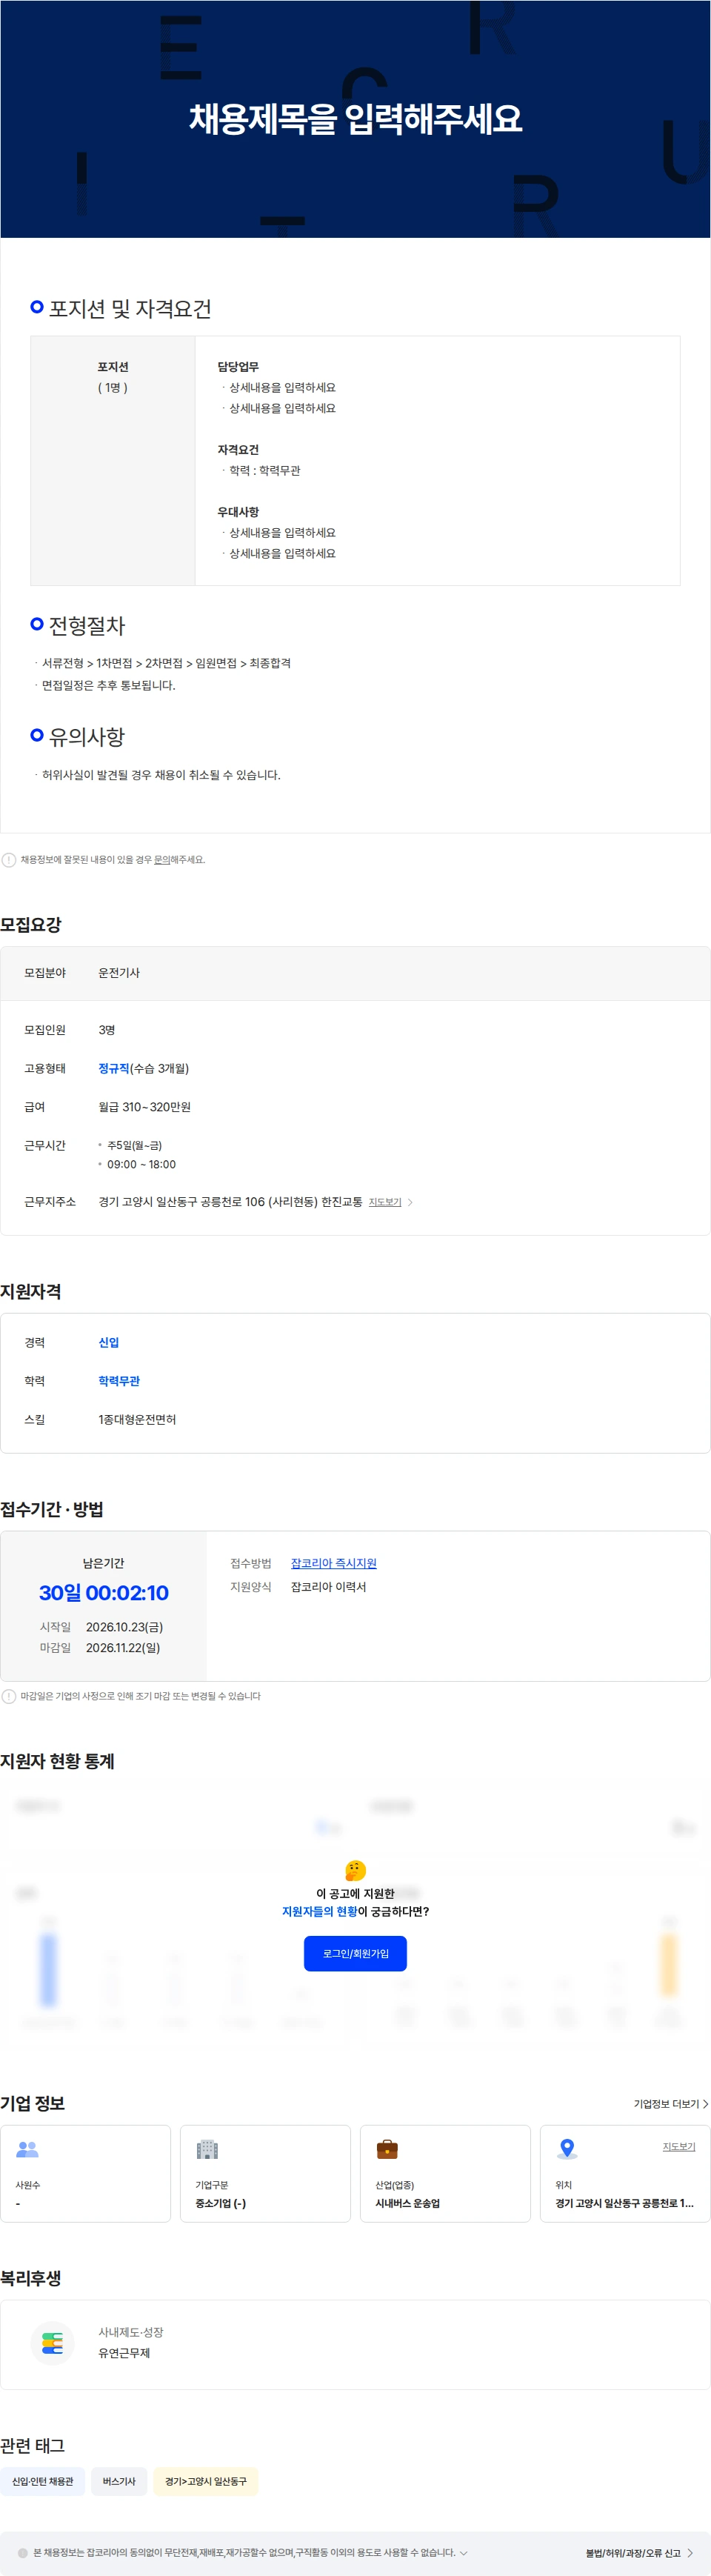
Task: Click the 로그인/회원가입 button
Action: (355, 1953)
